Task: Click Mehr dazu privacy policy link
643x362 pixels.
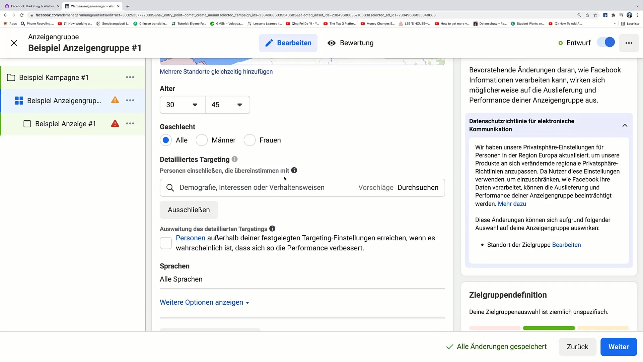Action: (x=512, y=204)
